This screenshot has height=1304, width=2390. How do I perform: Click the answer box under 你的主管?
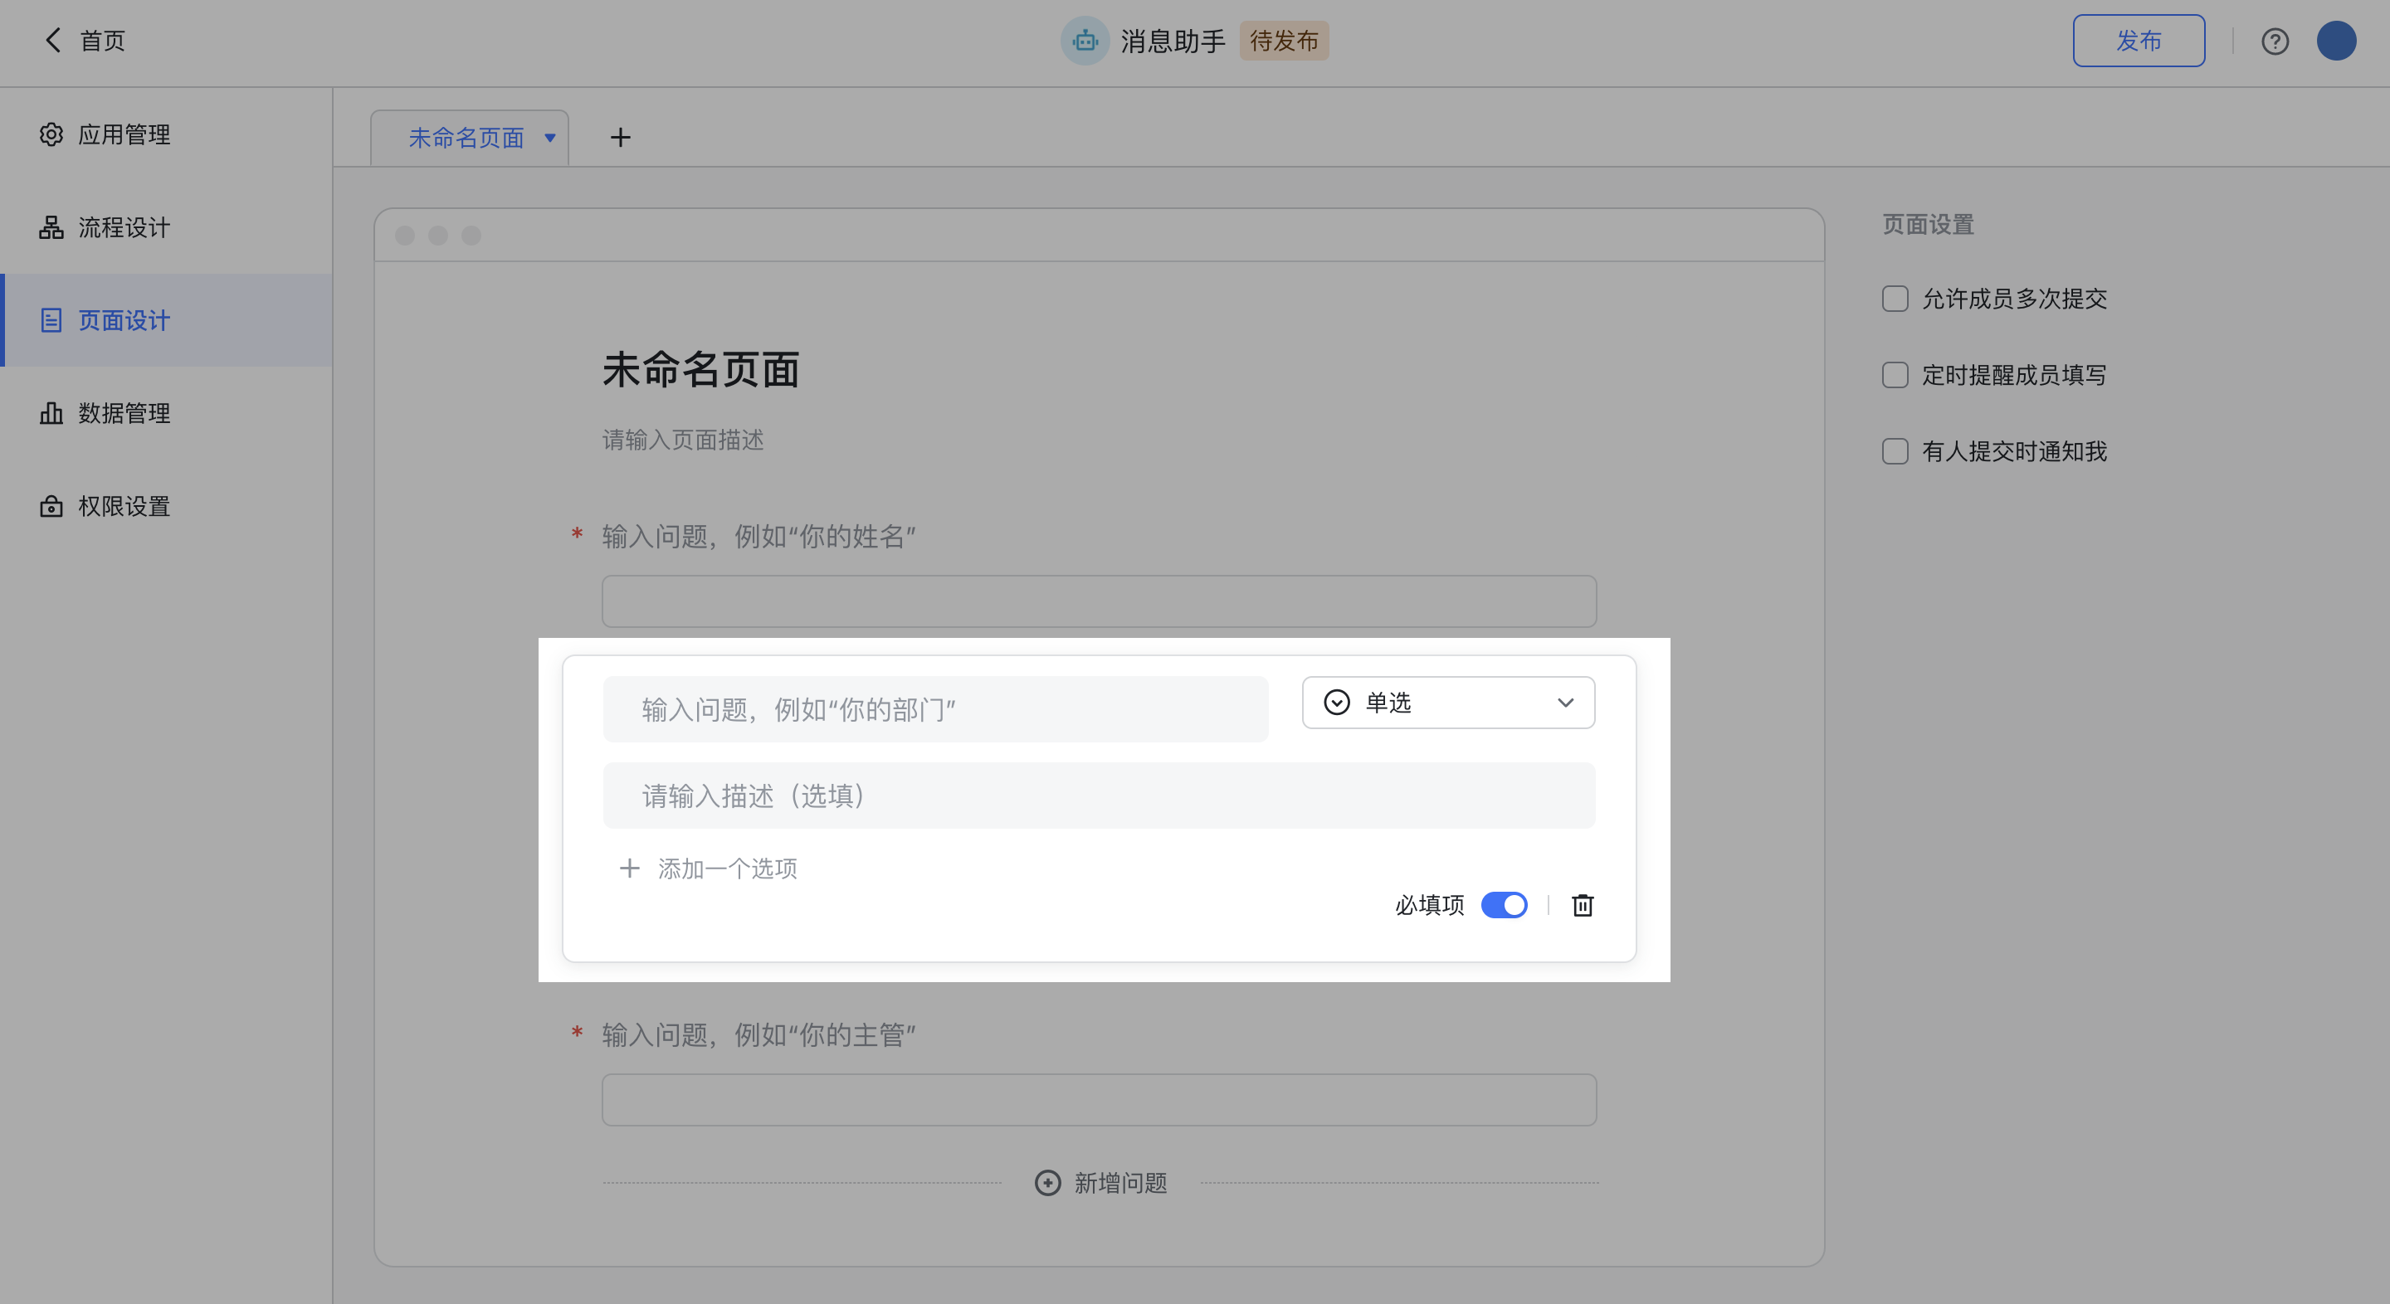[1099, 1100]
